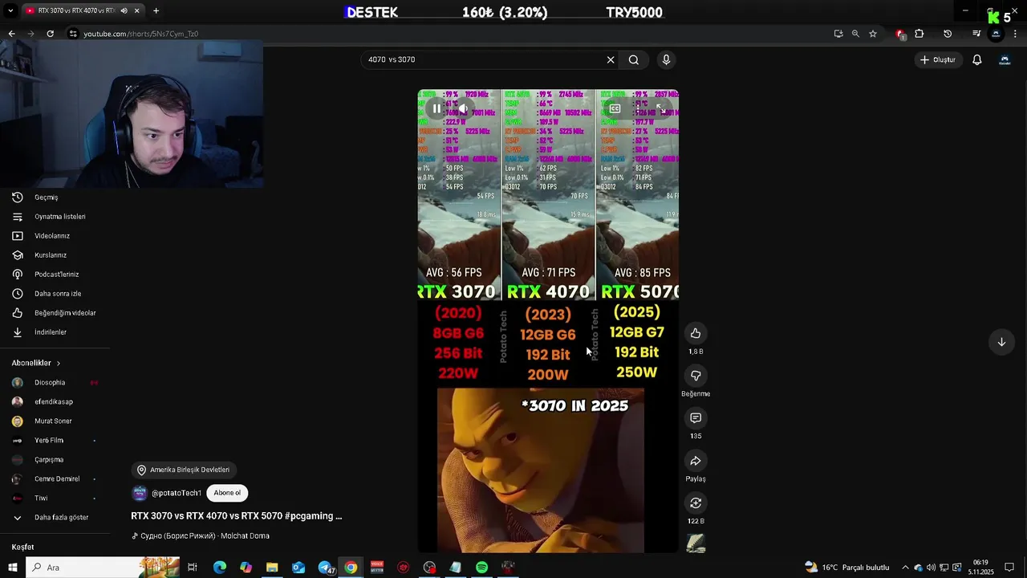Open the YouTube account avatar menu
Screen dimensions: 1027x578
pyautogui.click(x=1005, y=59)
